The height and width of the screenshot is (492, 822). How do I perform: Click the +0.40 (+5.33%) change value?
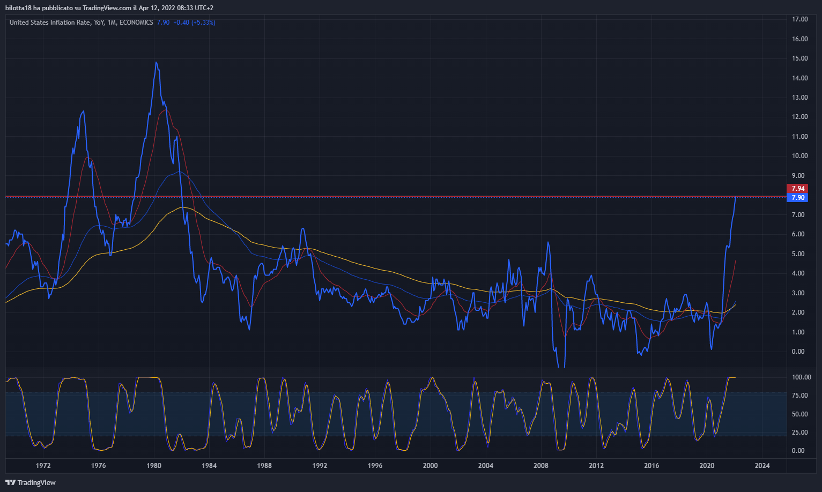pos(194,23)
